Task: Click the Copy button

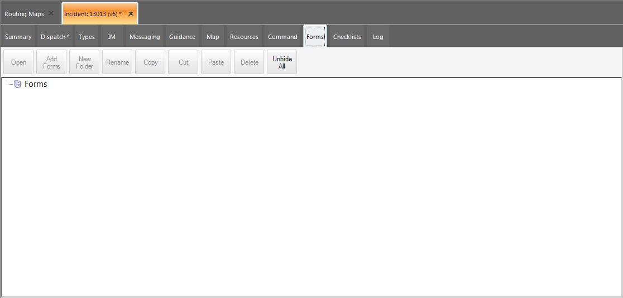Action: 150,62
